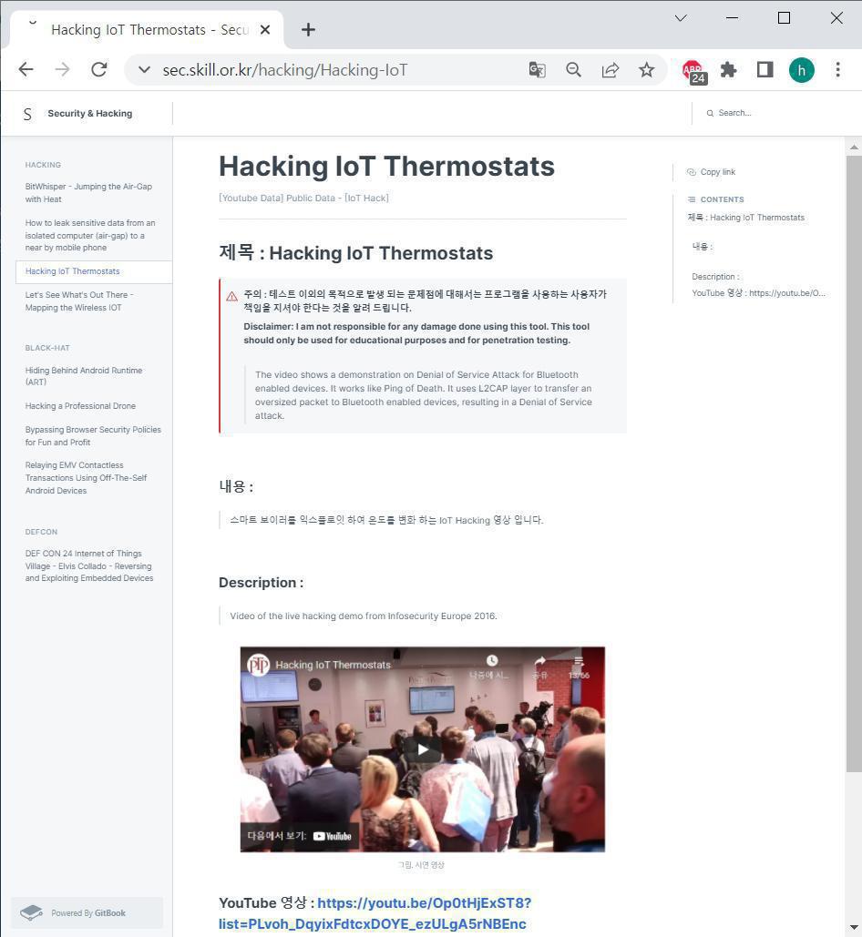Image resolution: width=862 pixels, height=937 pixels.
Task: Open the extensions puzzle icon
Action: click(728, 70)
